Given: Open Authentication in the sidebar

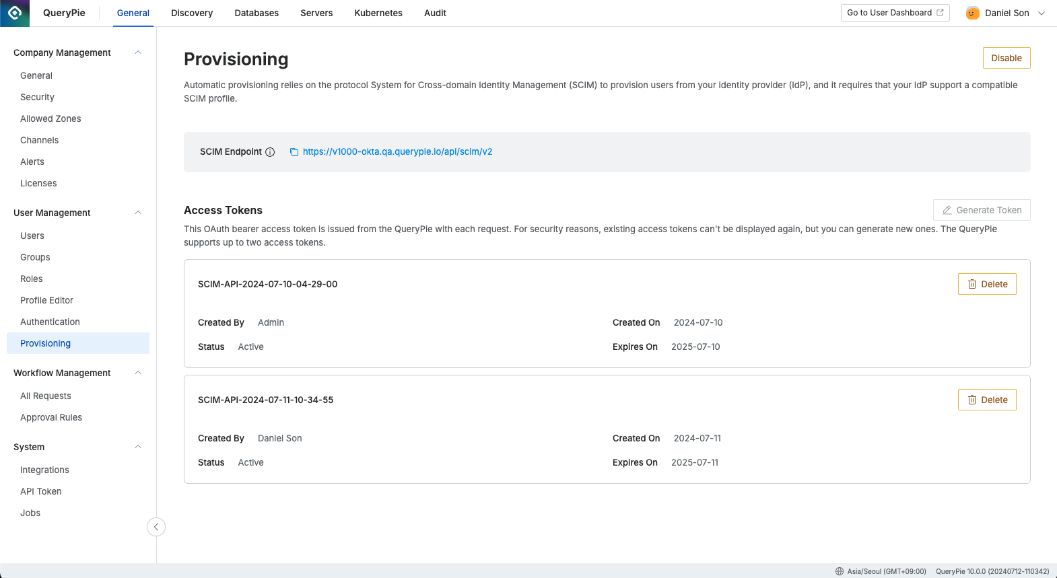Looking at the screenshot, I should click(x=50, y=322).
